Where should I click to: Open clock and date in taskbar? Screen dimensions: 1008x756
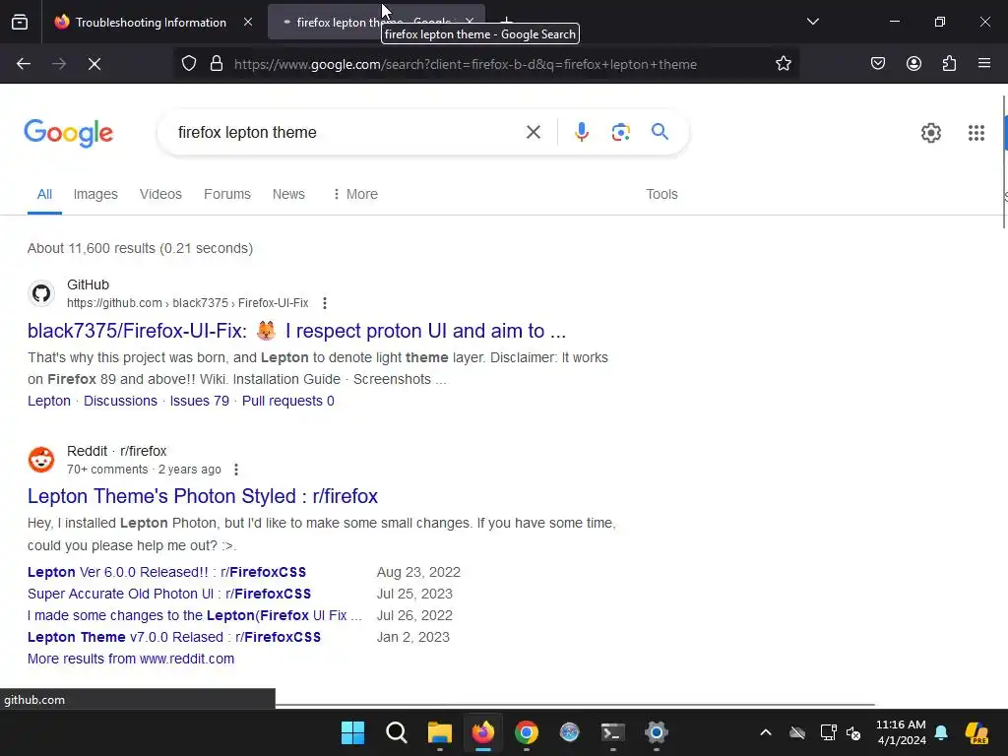(901, 732)
